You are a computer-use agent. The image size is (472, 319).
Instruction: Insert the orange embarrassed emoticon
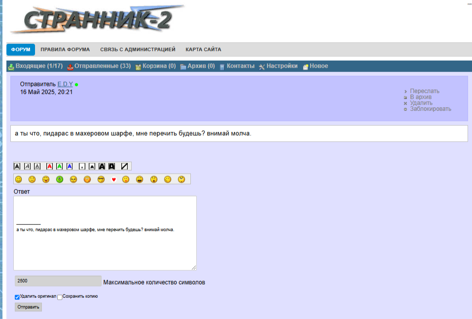87,179
